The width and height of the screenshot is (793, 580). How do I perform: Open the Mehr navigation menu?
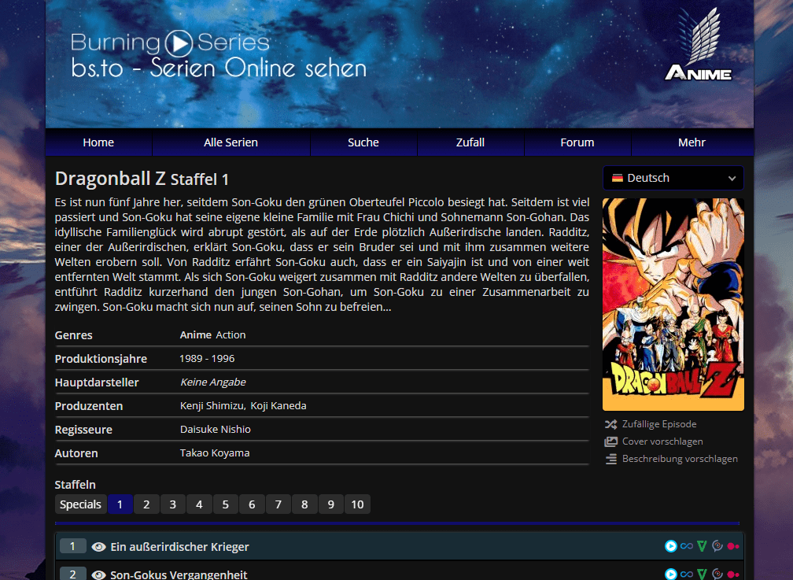tap(692, 142)
